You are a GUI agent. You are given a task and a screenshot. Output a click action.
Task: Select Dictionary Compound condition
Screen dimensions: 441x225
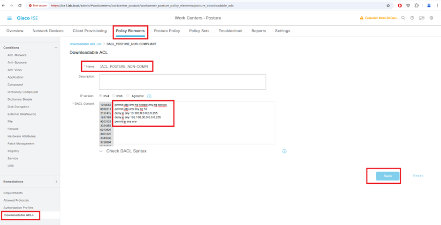click(23, 92)
